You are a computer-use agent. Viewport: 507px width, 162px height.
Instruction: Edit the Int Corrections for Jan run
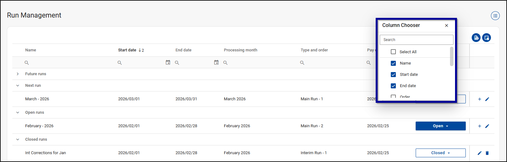tap(479, 153)
